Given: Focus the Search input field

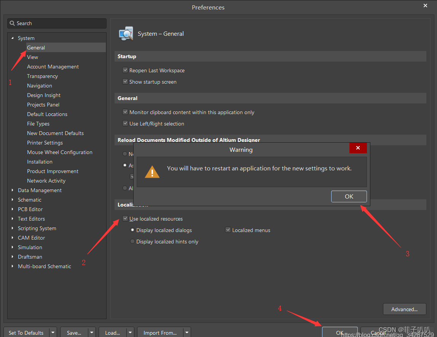Looking at the screenshot, I should click(x=57, y=24).
